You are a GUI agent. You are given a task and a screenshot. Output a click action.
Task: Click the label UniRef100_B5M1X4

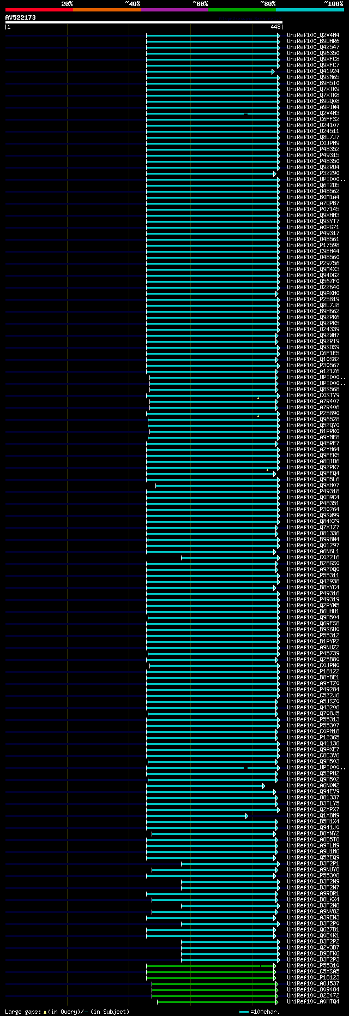(313, 822)
